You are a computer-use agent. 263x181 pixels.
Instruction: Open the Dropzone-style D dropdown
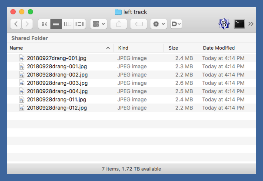pos(176,24)
